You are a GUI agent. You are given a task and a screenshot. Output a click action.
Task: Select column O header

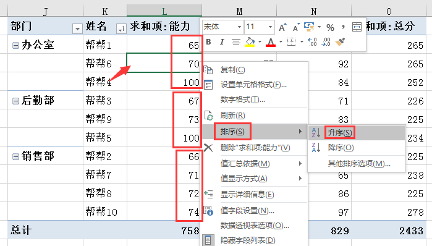click(x=389, y=11)
